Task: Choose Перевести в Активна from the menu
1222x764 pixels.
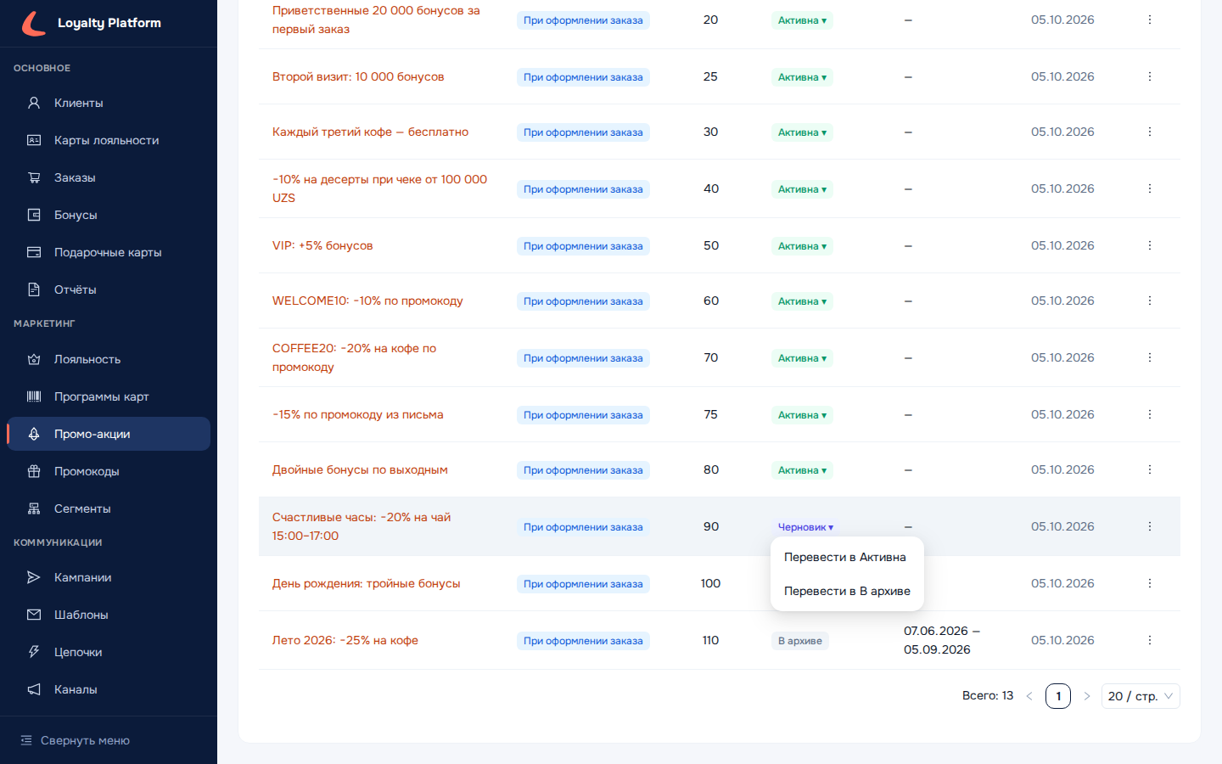Action: [845, 557]
